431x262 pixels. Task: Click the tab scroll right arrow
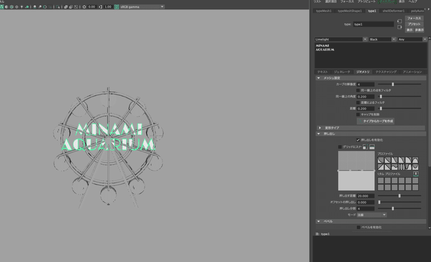(x=428, y=9)
